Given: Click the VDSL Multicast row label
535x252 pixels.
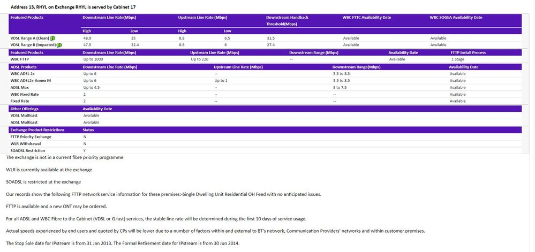Looking at the screenshot, I should coord(24,116).
